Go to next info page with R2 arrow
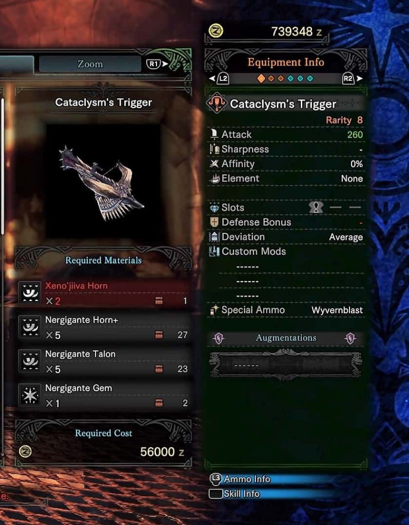Screen dimensions: 409x525 (x=353, y=78)
